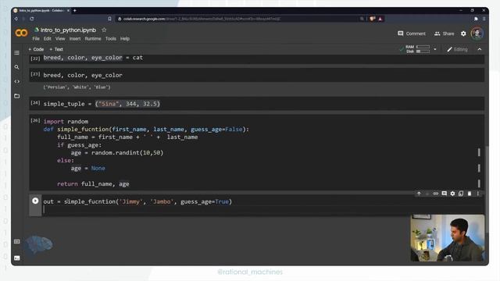Star the intro_to_python.ipynb notebook

tap(104, 30)
